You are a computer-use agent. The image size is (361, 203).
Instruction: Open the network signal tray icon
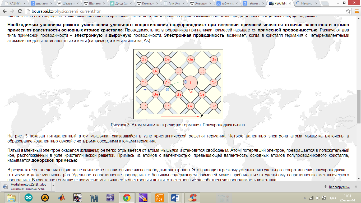(x=312, y=198)
